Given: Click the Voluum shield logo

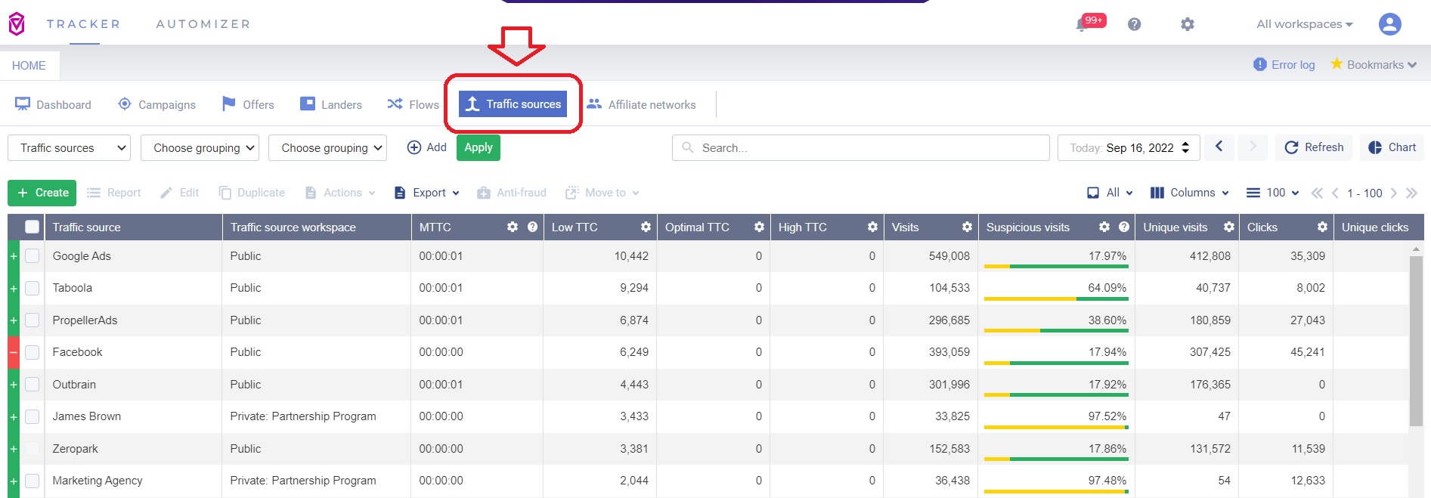Looking at the screenshot, I should point(17,24).
